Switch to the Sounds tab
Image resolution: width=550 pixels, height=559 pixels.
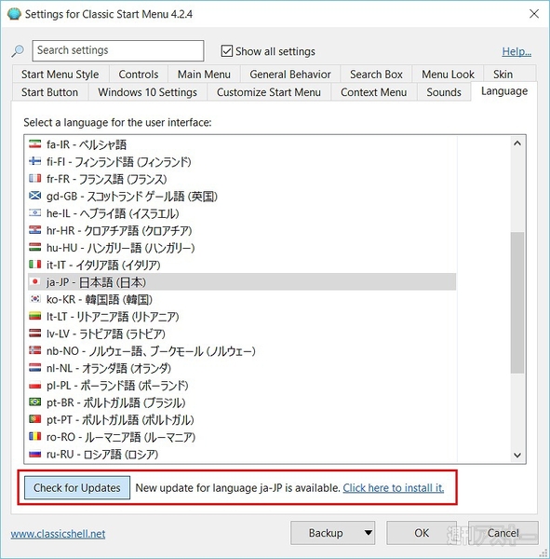(x=444, y=92)
